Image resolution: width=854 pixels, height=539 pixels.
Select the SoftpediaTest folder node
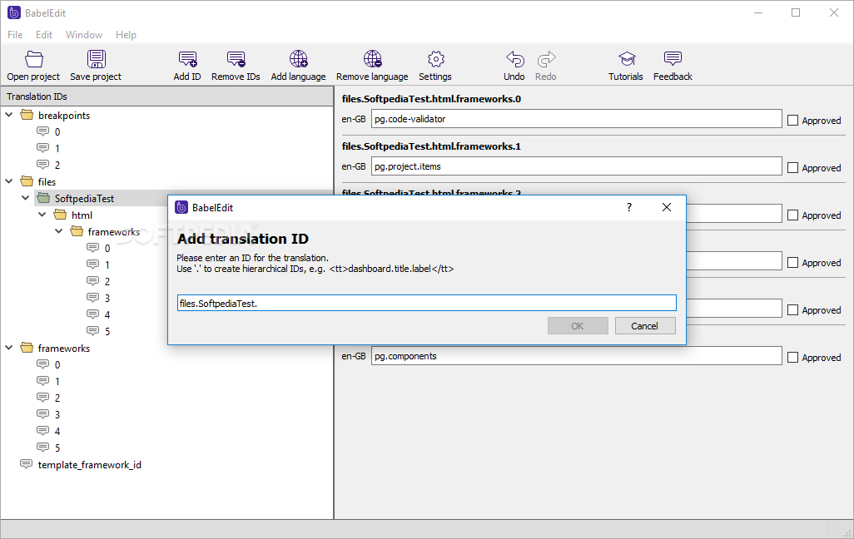coord(84,199)
